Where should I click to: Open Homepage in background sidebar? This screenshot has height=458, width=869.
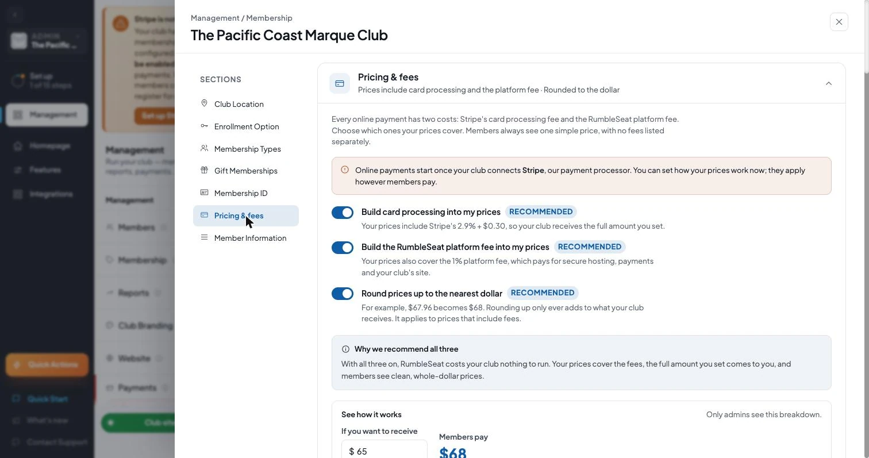[47, 146]
